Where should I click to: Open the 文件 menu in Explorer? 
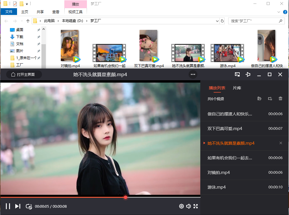point(9,12)
